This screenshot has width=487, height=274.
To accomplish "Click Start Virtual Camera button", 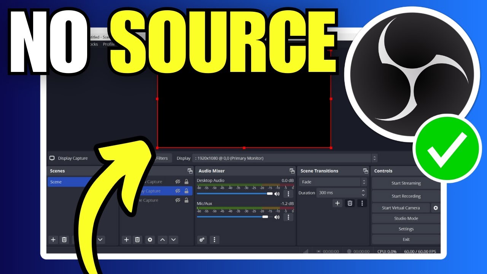I will click(401, 208).
